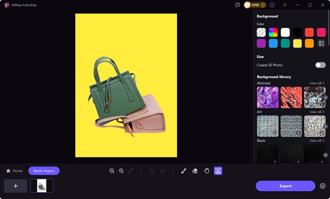Viewport: 330px width, 199px height.
Task: Set background color to teal green
Action: tap(285, 43)
